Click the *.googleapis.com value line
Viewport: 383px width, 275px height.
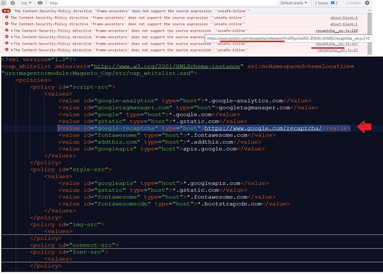163,183
